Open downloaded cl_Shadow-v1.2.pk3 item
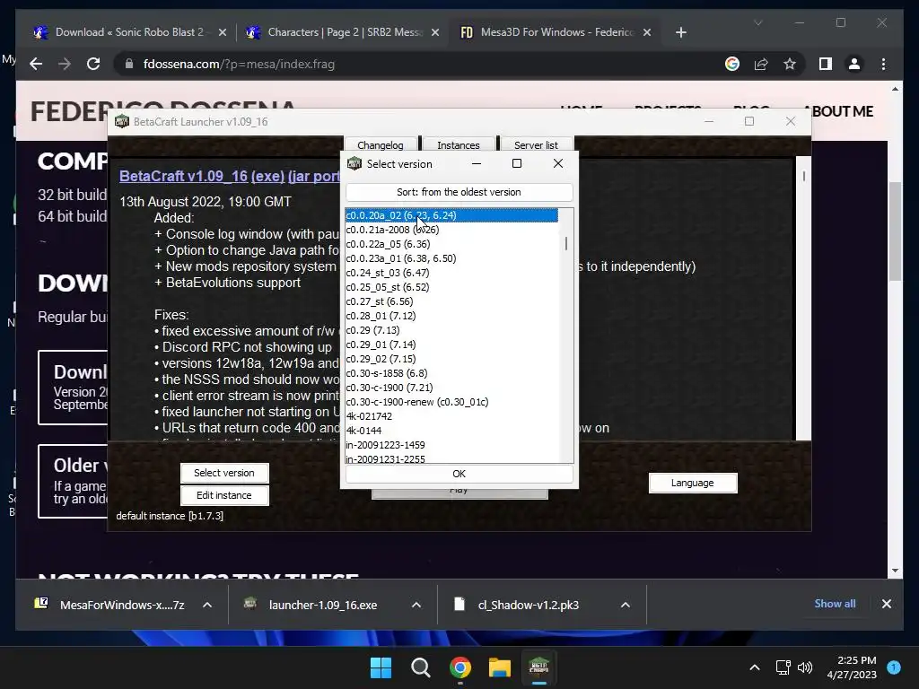Screen dimensions: 919x689 tap(528, 605)
